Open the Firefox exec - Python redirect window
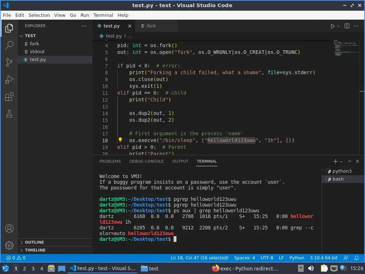Viewport: 365px width, 274px height. coord(245,269)
